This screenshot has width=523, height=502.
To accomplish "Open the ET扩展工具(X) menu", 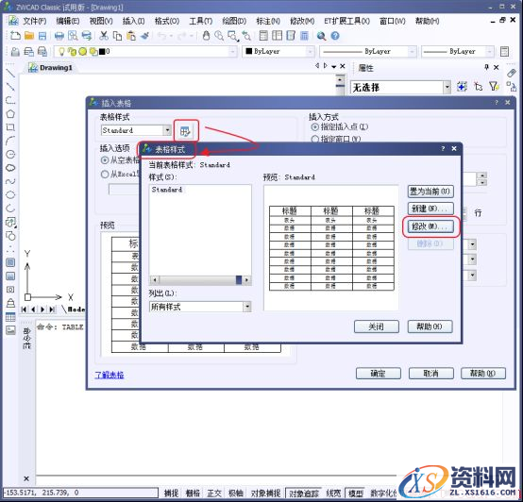I will pos(346,21).
